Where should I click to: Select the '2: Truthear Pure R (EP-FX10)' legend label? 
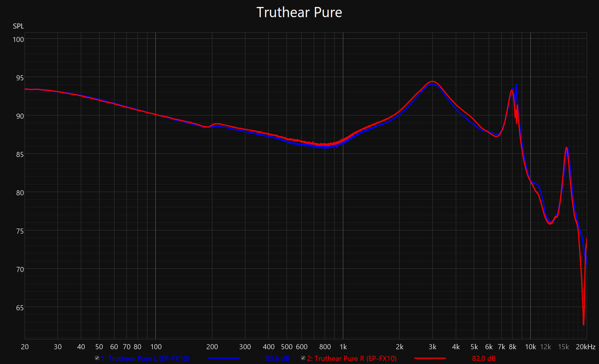(x=352, y=358)
